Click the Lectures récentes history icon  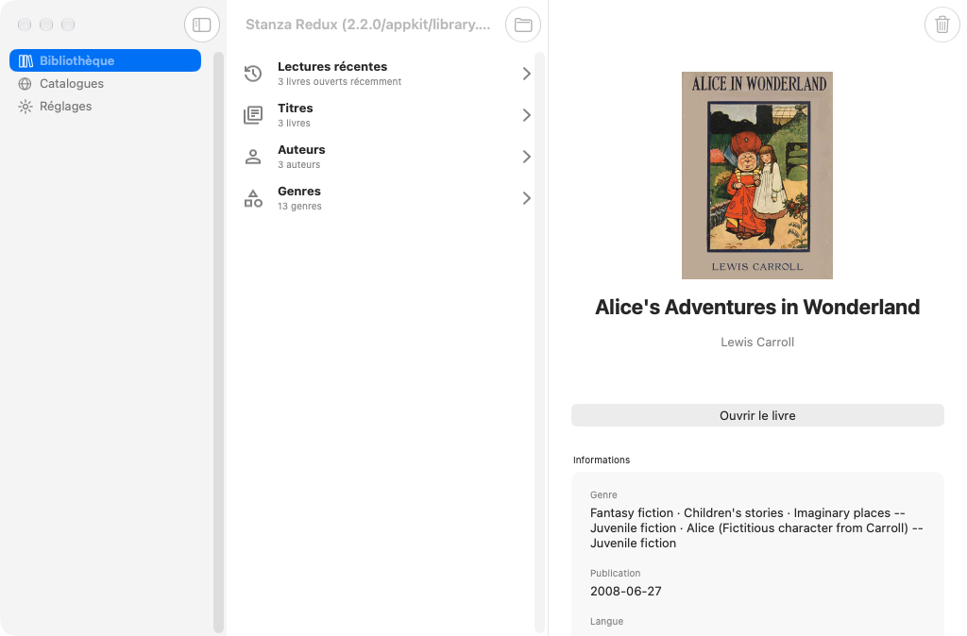[x=253, y=74]
